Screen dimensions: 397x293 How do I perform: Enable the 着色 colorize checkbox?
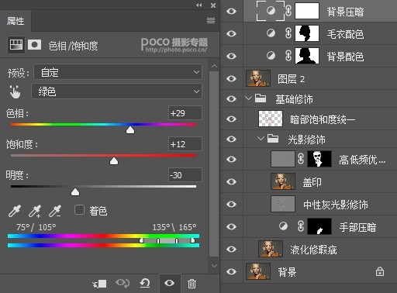point(79,210)
